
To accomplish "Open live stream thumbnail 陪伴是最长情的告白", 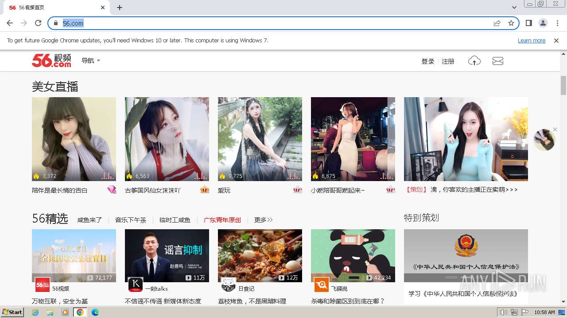I will (x=74, y=139).
